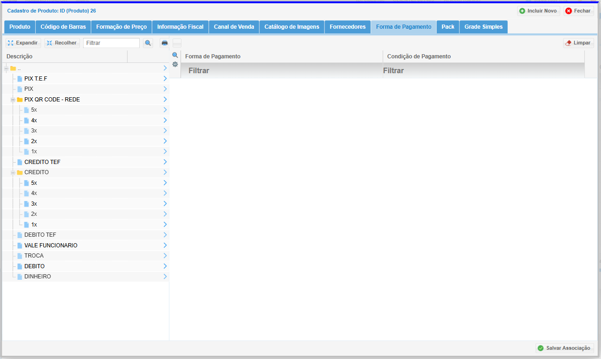Switch to the Informação Fiscal tab
The image size is (601, 359).
(180, 27)
